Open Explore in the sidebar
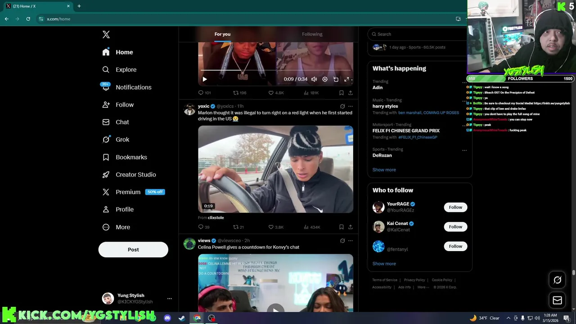This screenshot has height=324, width=576. tap(119, 70)
